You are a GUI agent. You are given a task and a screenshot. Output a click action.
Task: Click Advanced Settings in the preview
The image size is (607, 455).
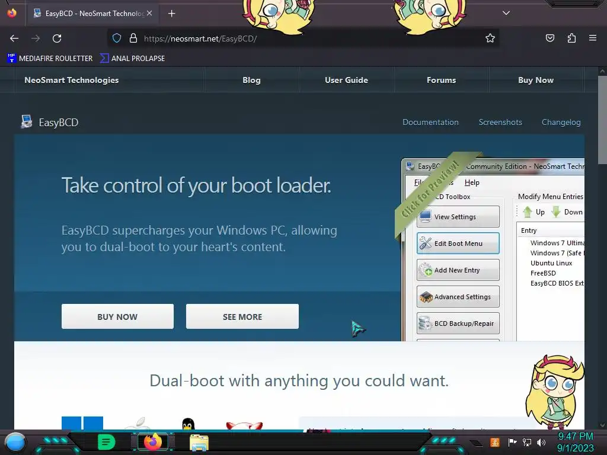(458, 297)
